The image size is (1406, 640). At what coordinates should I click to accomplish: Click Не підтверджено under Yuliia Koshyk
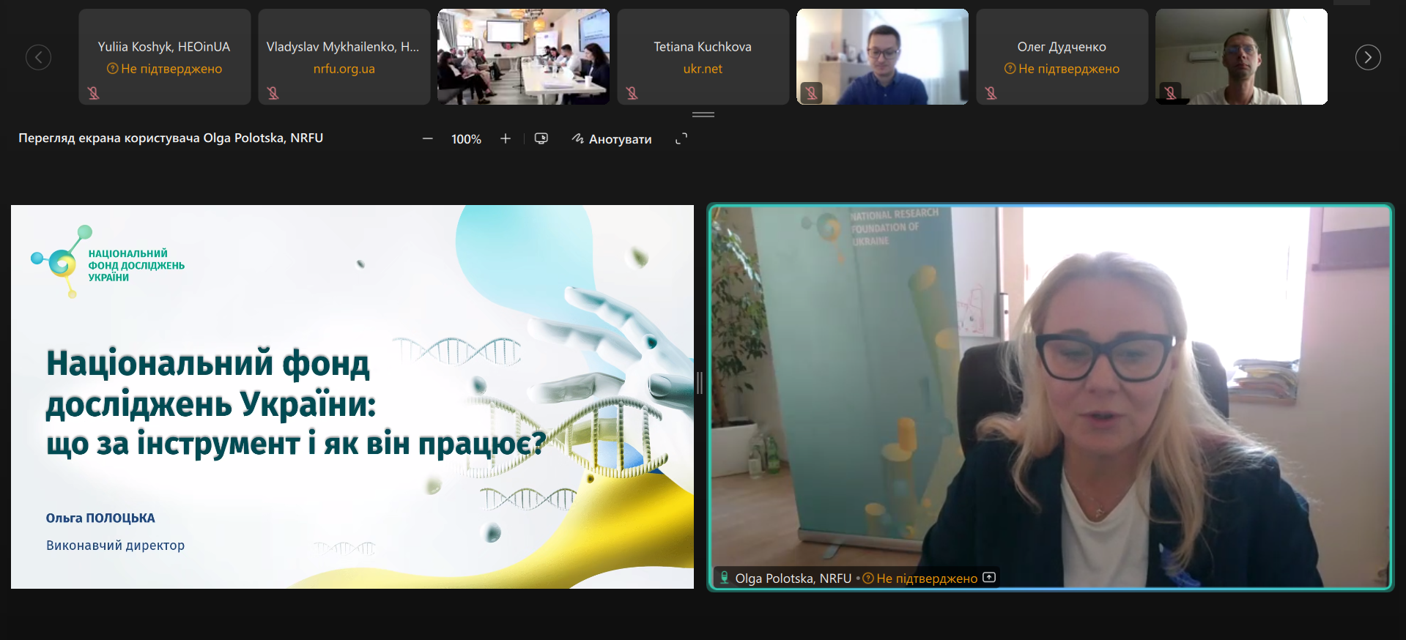(x=171, y=69)
